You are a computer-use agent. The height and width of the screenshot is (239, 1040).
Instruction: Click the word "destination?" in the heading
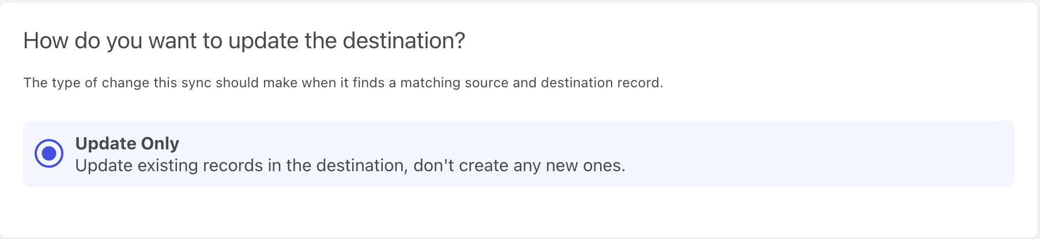(x=404, y=41)
